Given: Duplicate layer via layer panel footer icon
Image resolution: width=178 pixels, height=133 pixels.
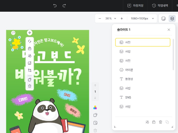Looking at the screenshot, I should point(167,122).
